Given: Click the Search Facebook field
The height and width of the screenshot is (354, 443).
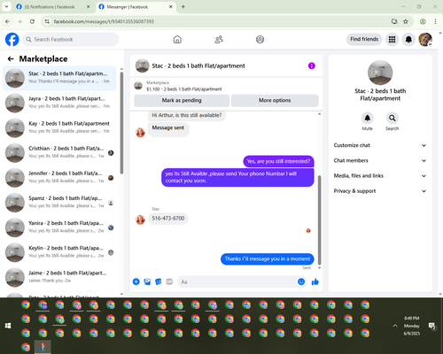Looking at the screenshot, I should pyautogui.click(x=71, y=40).
